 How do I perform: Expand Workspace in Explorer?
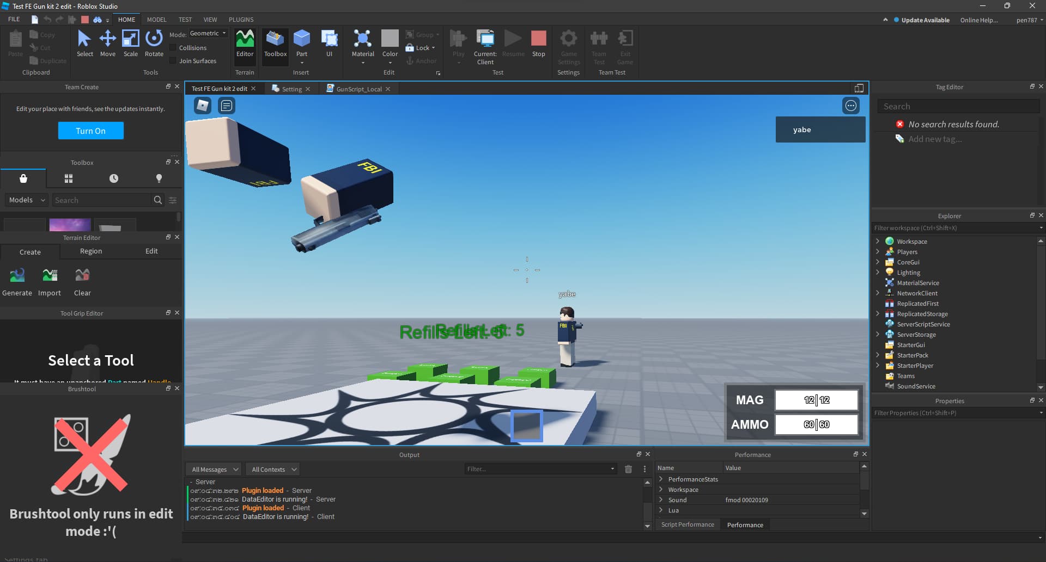[x=878, y=241]
